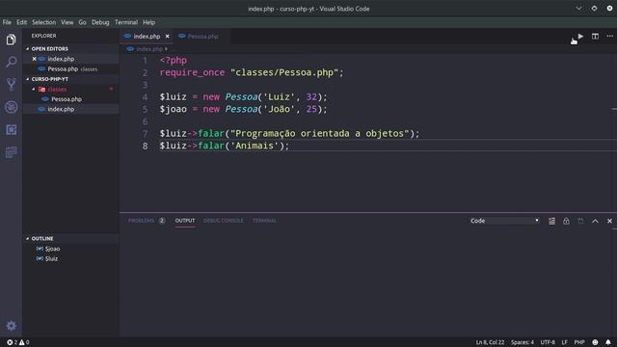The image size is (617, 347).
Task: Select $joao in the Outline
Action: pos(52,249)
